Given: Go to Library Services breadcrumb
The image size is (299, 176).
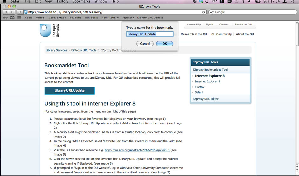Looking at the screenshot, I should (56, 50).
